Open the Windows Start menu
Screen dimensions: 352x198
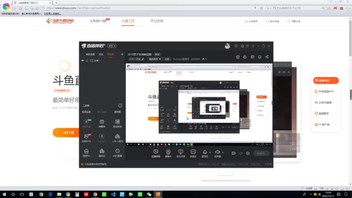[x=4, y=194]
